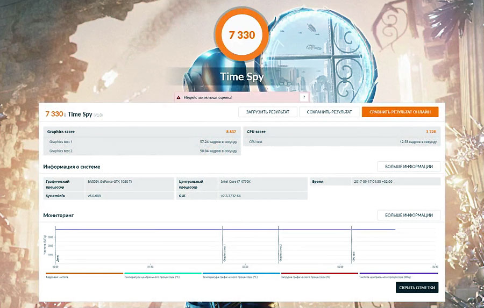The width and height of the screenshot is (484, 308).
Task: Open the question mark help on the invalid score banner
Action: pos(304,97)
